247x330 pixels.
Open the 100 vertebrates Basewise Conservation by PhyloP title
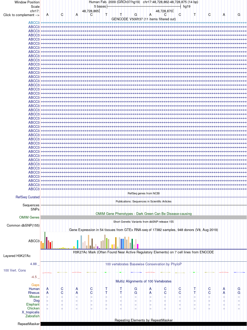(x=144, y=264)
